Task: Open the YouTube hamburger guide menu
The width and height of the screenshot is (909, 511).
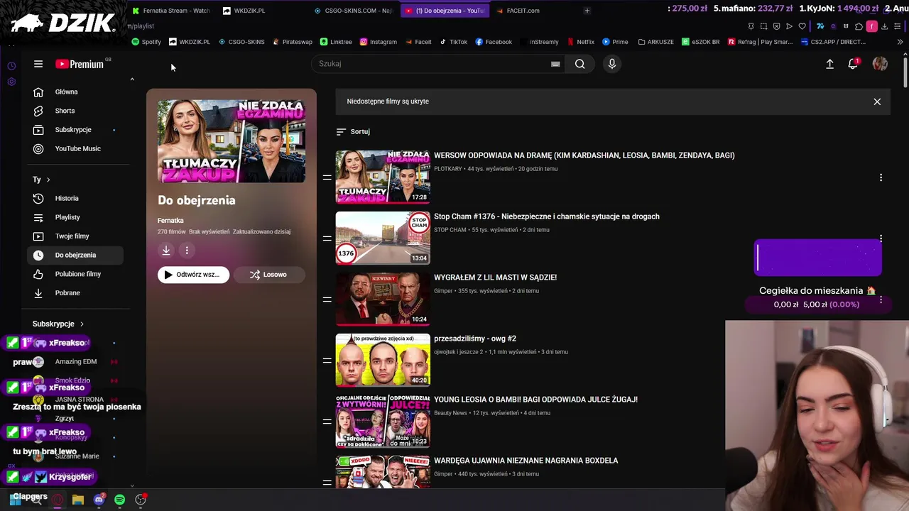Action: pos(38,64)
